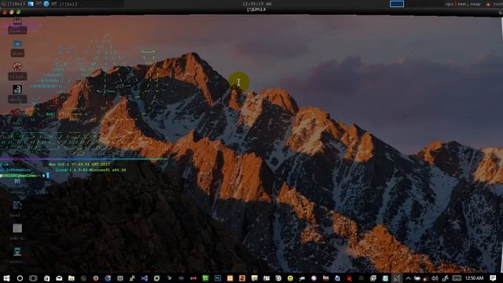Click the 12:50 AM taskbar clock

474,277
